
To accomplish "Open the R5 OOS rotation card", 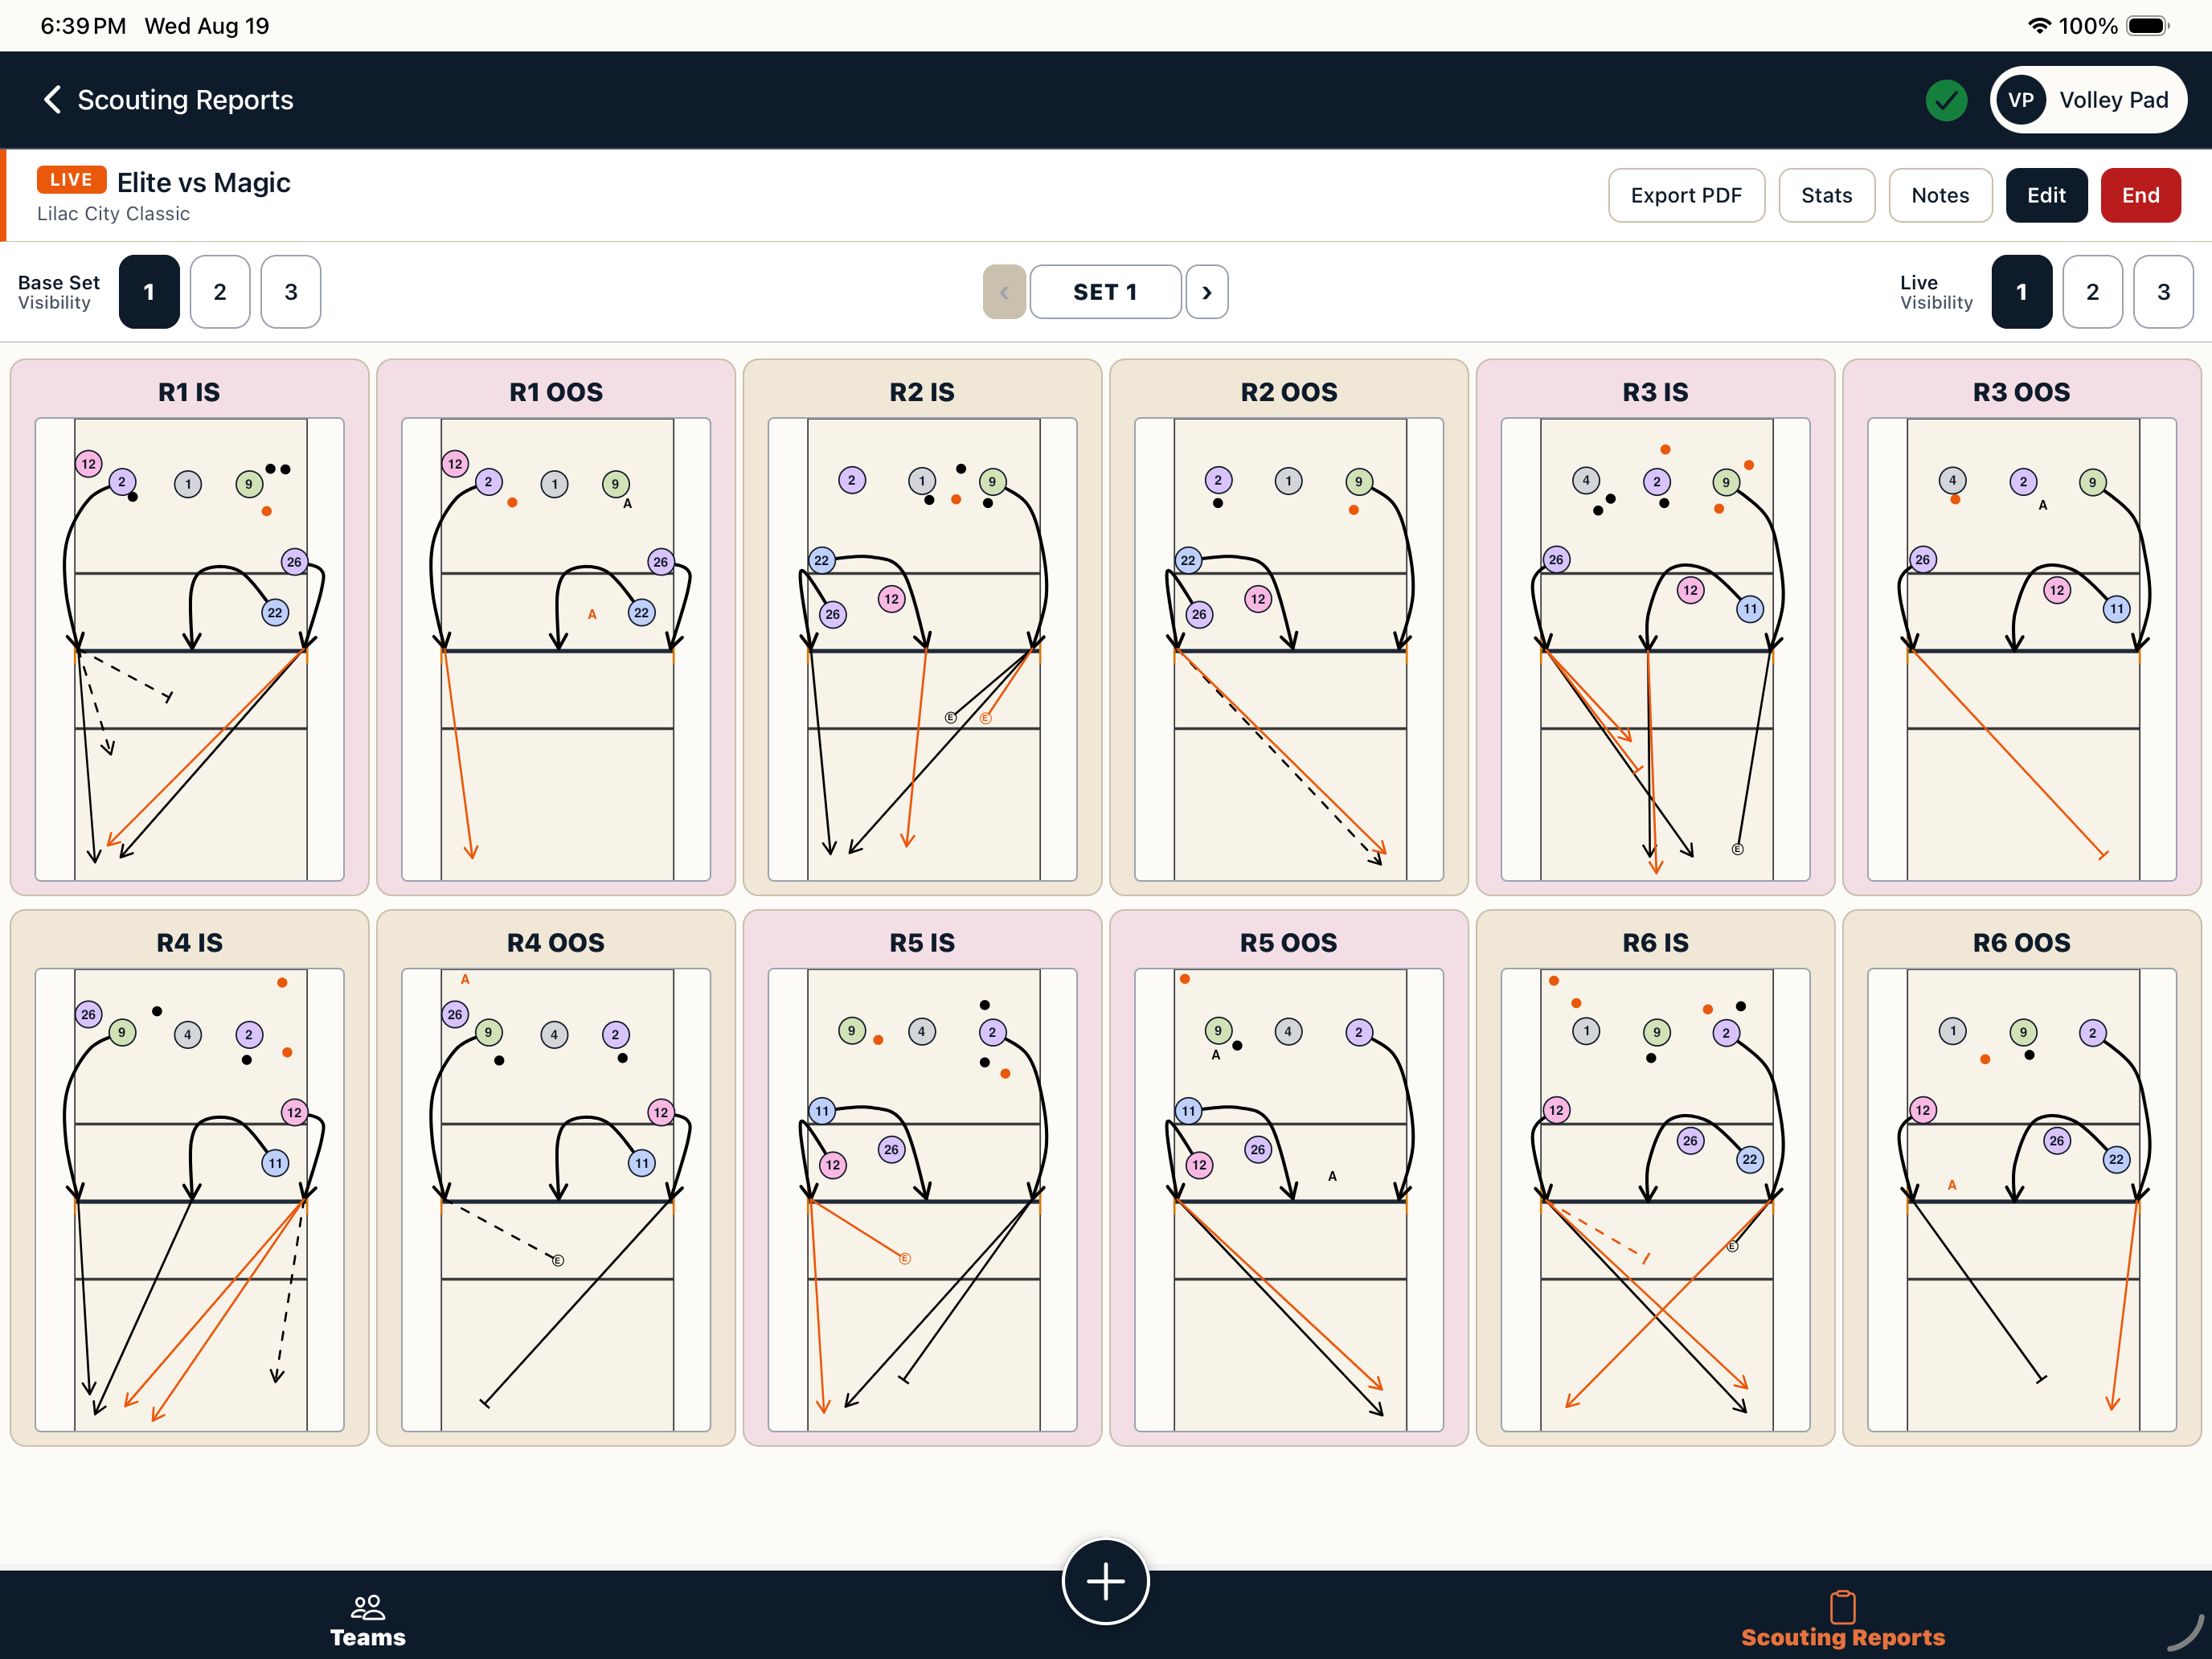I will (1289, 1178).
